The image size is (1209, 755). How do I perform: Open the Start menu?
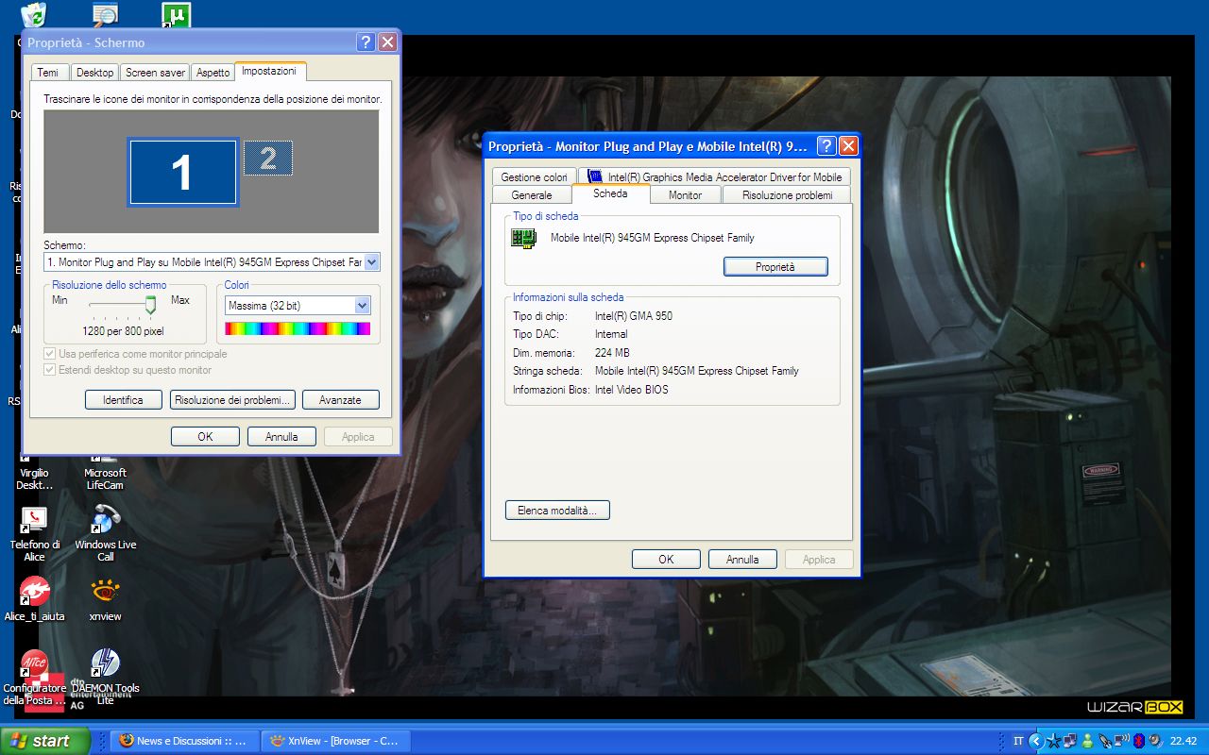45,741
